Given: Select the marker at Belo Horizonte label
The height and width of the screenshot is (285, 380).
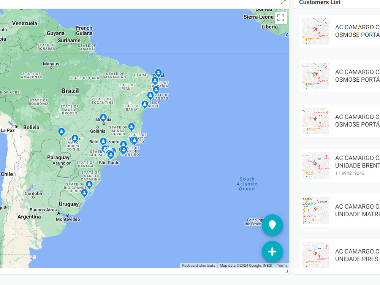Looking at the screenshot, I should tap(103, 141).
